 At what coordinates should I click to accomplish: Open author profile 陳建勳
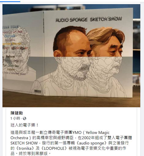tap(17, 113)
